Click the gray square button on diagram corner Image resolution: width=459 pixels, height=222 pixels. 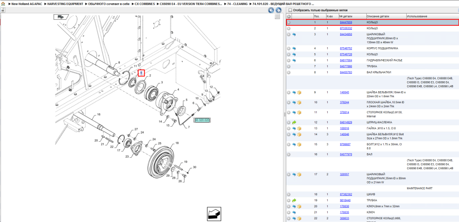click(x=277, y=17)
